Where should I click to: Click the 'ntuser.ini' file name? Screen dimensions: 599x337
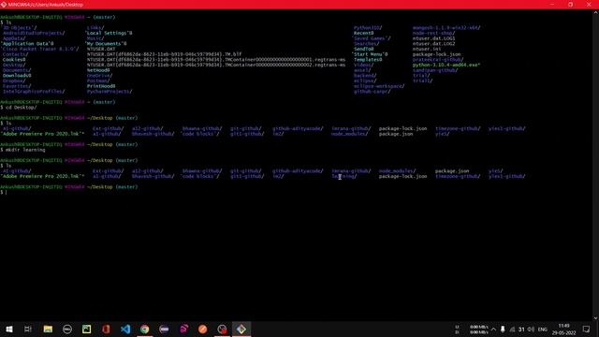point(427,49)
